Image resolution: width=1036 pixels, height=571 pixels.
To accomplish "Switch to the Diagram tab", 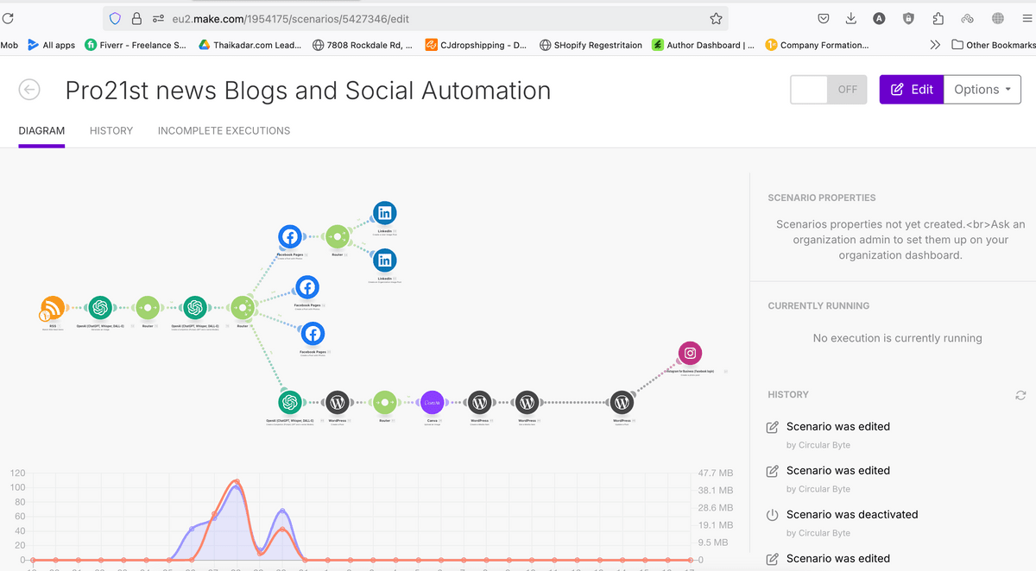I will click(x=41, y=131).
